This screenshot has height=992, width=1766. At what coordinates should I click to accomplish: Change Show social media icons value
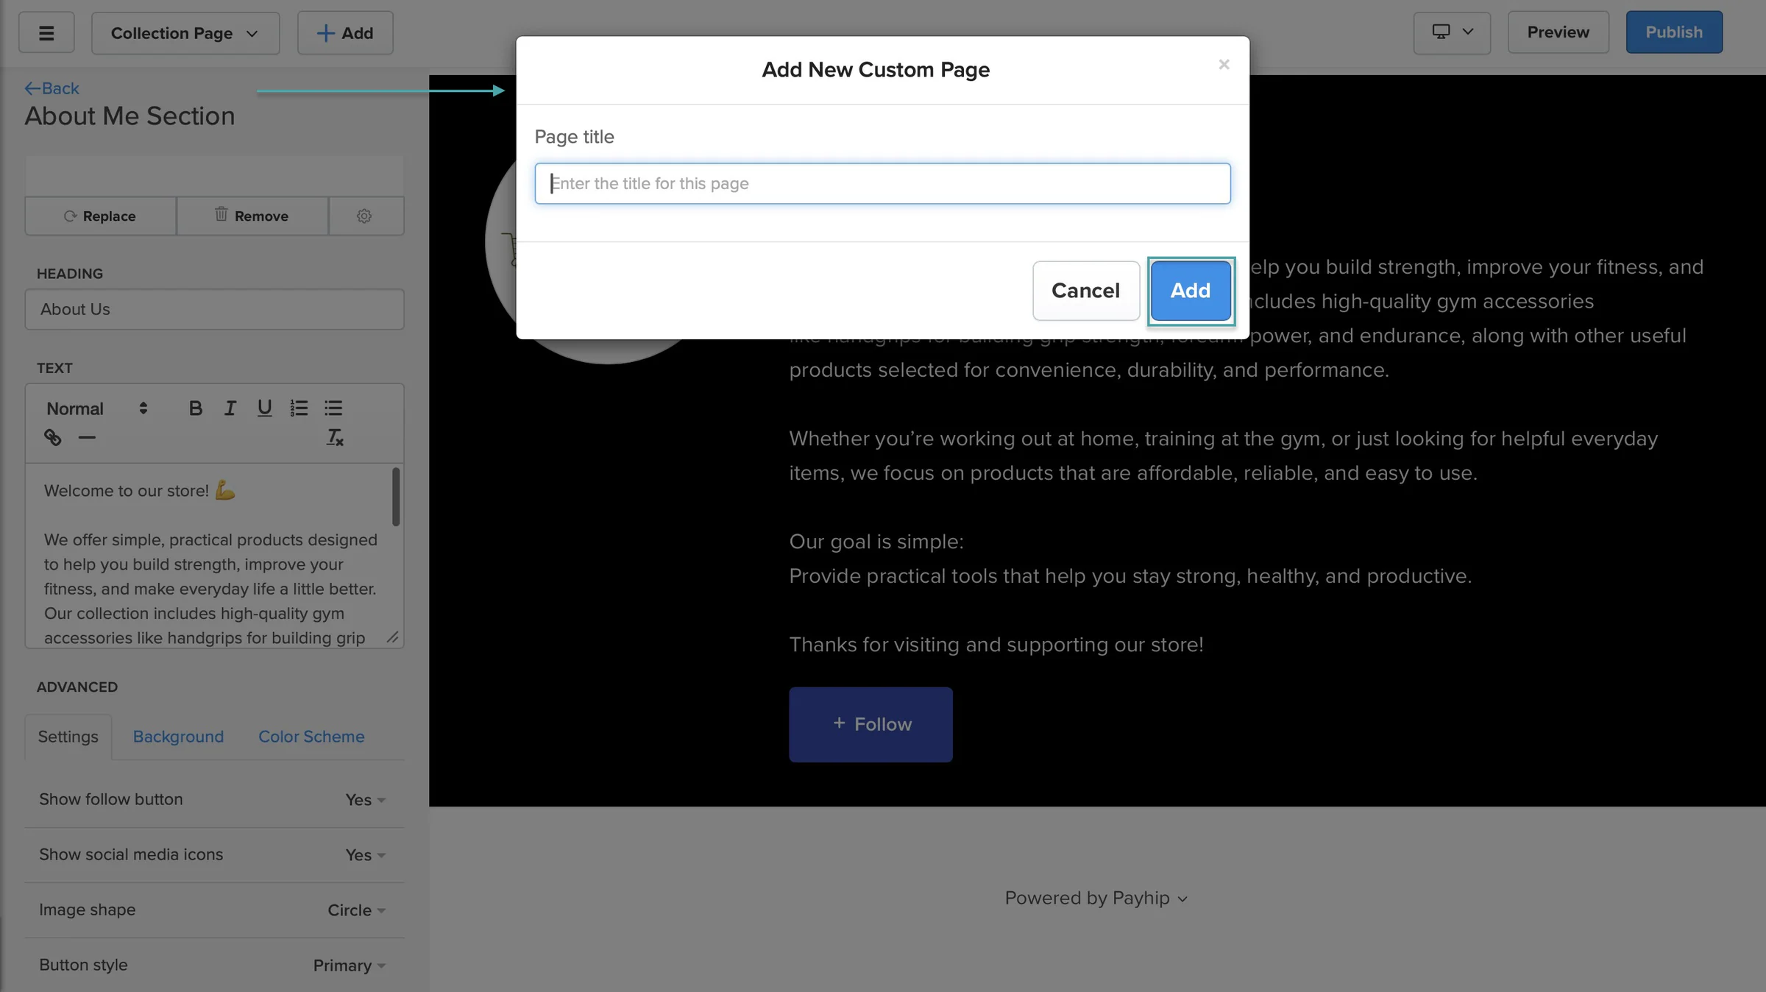click(365, 855)
